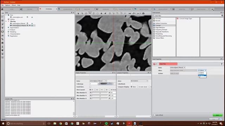Click the camera icon in left sidebar

point(2,43)
